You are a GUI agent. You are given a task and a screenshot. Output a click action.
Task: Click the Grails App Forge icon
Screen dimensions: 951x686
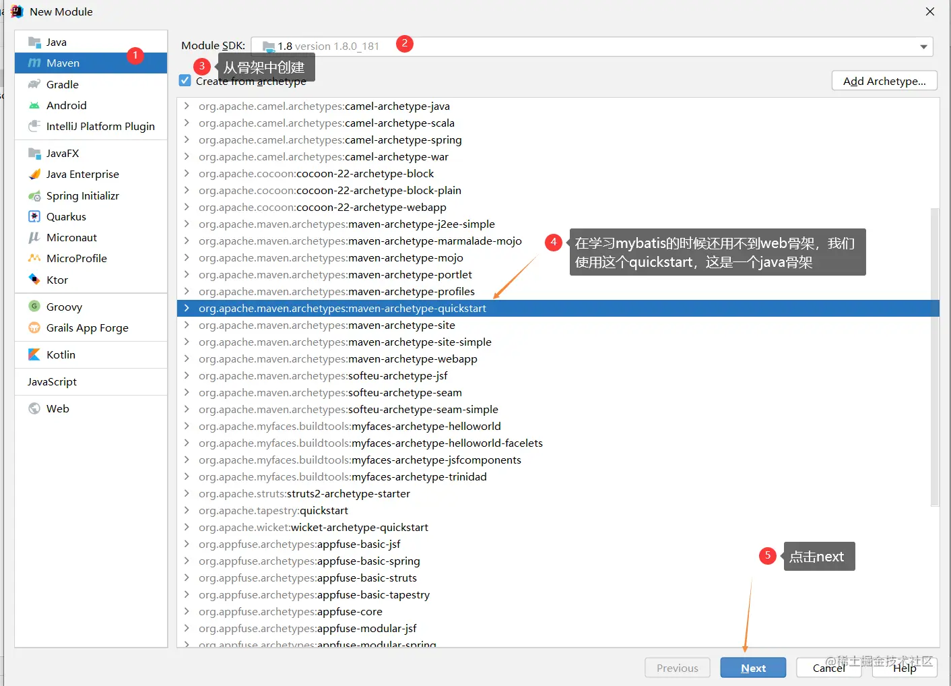34,328
